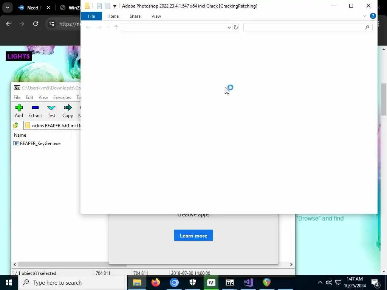
Task: Click the Properties quick access icon
Action: pyautogui.click(x=99, y=6)
